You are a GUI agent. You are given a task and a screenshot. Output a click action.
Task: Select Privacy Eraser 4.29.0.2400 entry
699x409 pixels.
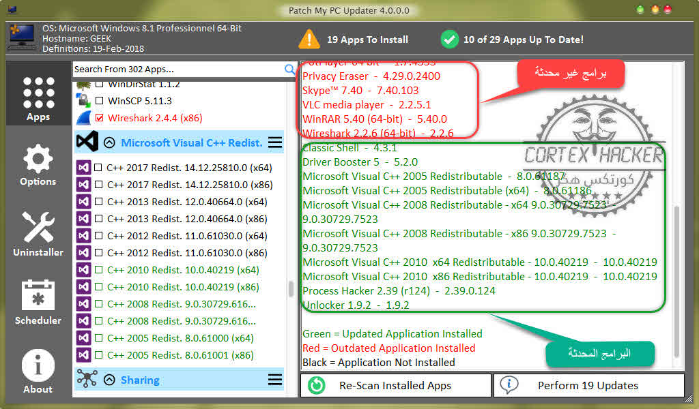[371, 76]
